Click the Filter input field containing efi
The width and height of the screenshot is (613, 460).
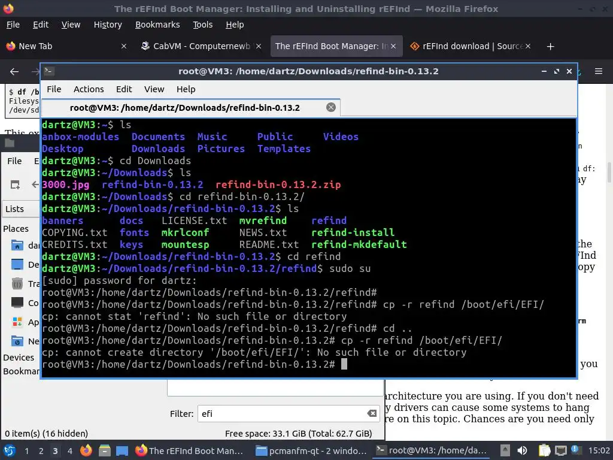pyautogui.click(x=289, y=413)
